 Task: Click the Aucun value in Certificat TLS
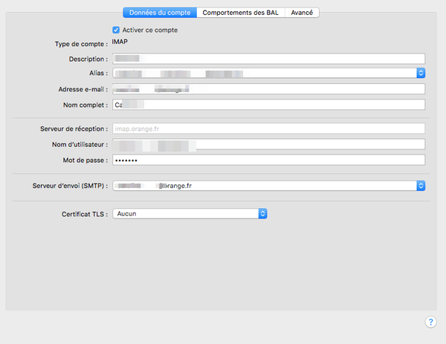[x=127, y=213]
